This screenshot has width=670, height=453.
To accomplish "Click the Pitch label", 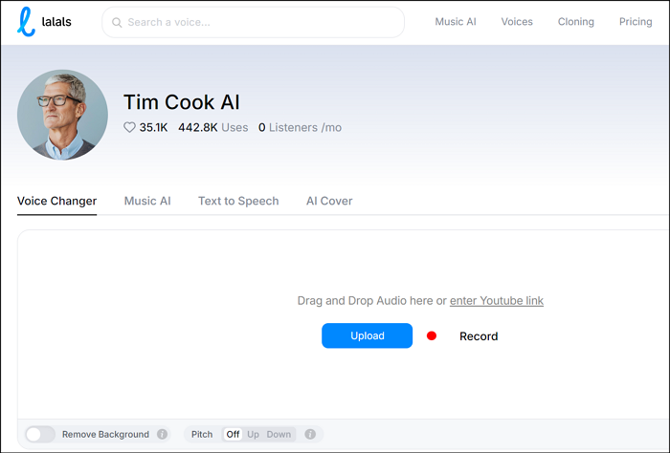I will coord(202,434).
